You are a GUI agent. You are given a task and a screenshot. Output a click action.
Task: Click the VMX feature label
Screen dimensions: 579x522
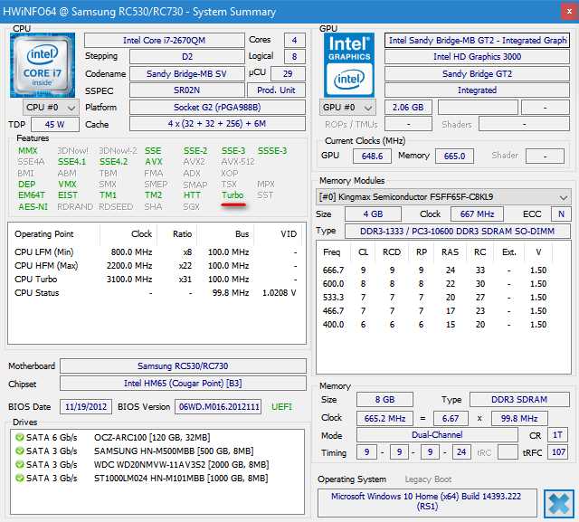tap(67, 185)
